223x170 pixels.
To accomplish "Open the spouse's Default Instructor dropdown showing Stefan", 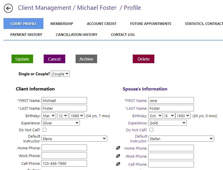I will (181, 139).
